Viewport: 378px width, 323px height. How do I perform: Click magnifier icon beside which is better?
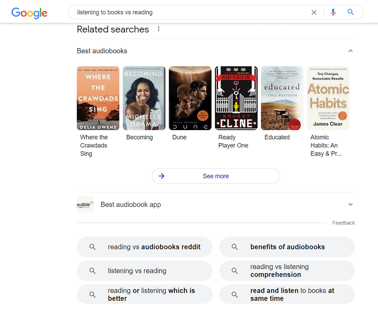pyautogui.click(x=92, y=295)
